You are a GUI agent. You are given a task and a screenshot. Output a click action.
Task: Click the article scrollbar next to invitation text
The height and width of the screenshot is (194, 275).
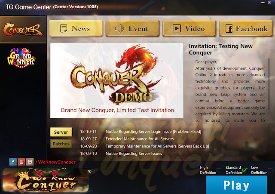click(x=269, y=85)
